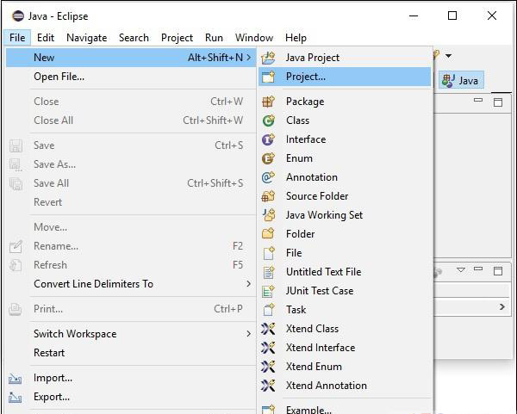The width and height of the screenshot is (517, 414).
Task: Click the brown Enum icon
Action: [x=268, y=158]
